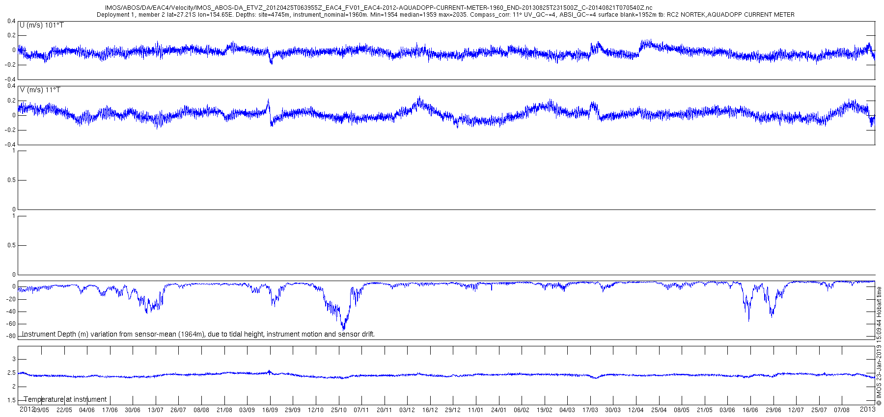Click the 'V (m/s) 11°T' panel label
Image resolution: width=884 pixels, height=417 pixels.
click(x=40, y=90)
